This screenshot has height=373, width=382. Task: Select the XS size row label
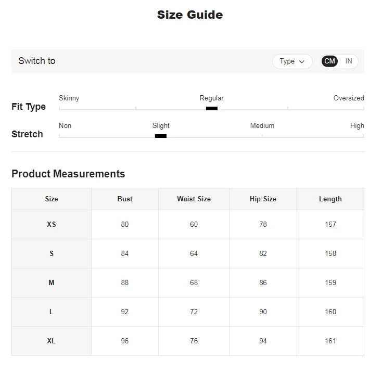click(x=52, y=225)
